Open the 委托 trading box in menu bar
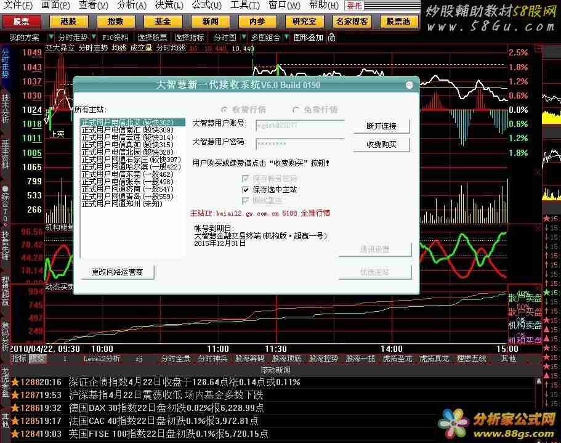The image size is (561, 443). click(x=354, y=6)
